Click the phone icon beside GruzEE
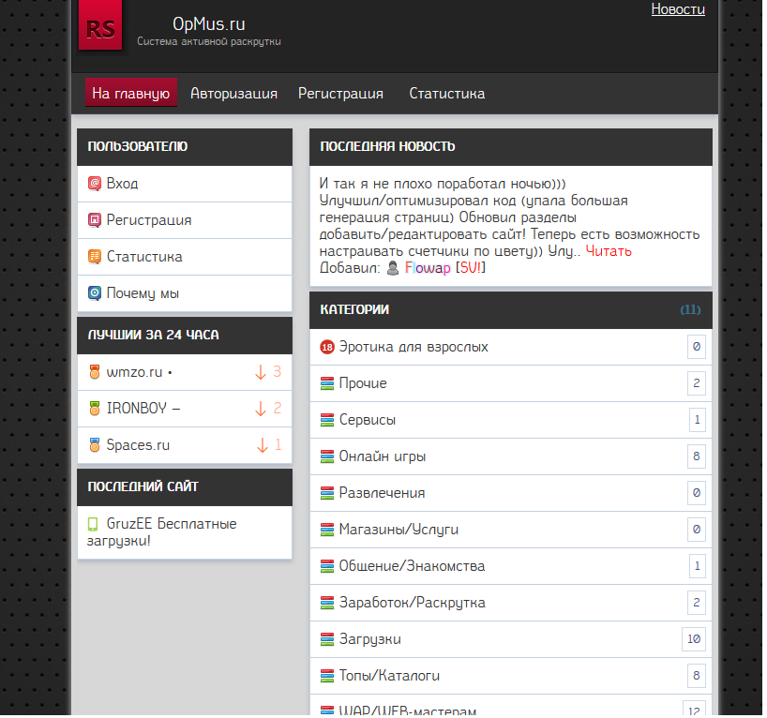The width and height of the screenshot is (767, 718). [x=93, y=524]
